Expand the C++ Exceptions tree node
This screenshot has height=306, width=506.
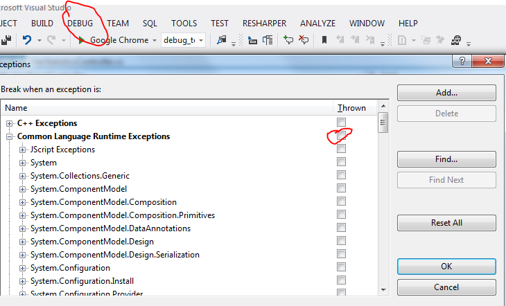tap(10, 123)
